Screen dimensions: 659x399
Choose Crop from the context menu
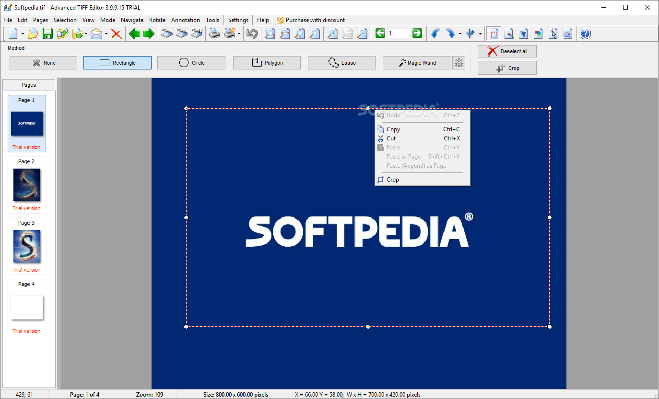click(x=423, y=180)
